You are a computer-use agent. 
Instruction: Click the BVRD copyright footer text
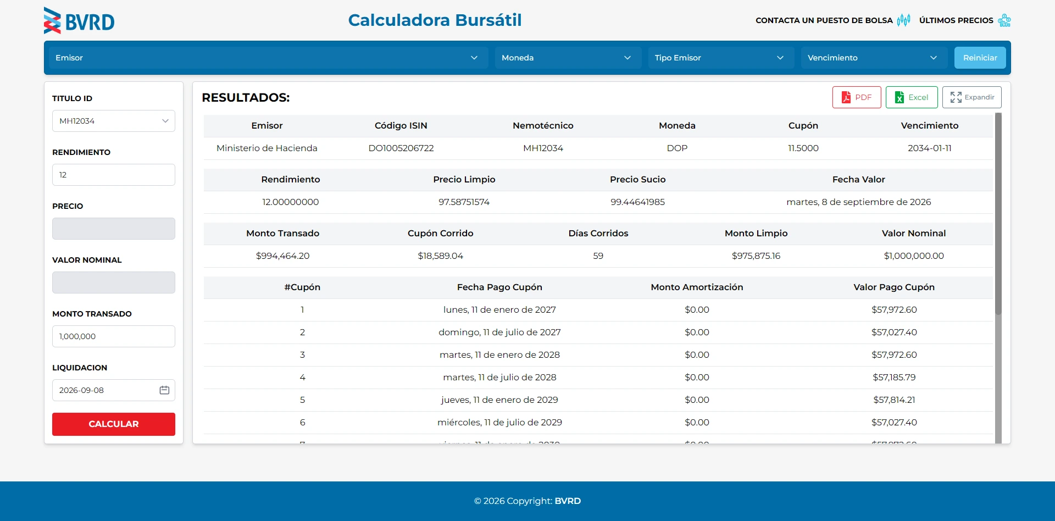click(527, 501)
